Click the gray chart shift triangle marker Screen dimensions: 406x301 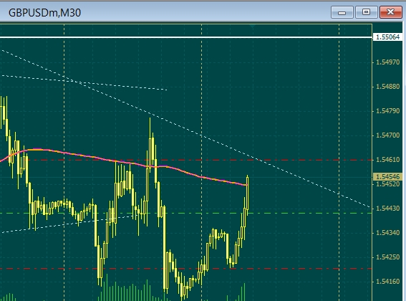pyautogui.click(x=253, y=26)
